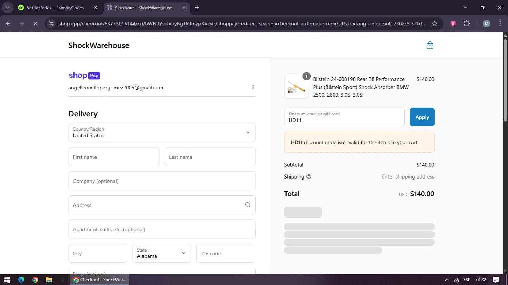
Task: Switch the ESP keyboard language indicator
Action: (x=467, y=280)
